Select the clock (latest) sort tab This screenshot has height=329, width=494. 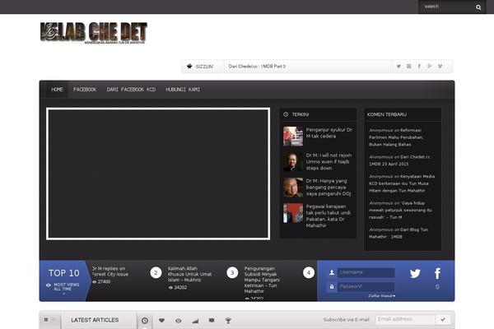[145, 321]
